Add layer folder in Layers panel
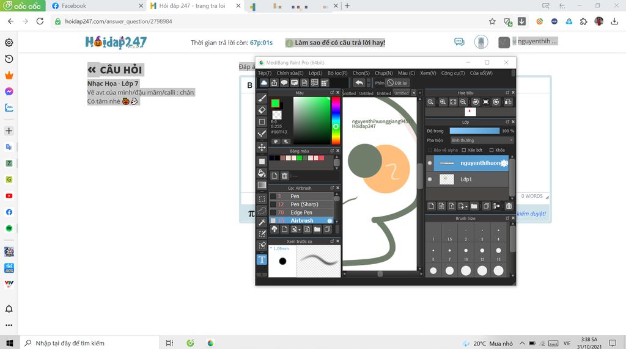This screenshot has width=626, height=349. tap(474, 206)
